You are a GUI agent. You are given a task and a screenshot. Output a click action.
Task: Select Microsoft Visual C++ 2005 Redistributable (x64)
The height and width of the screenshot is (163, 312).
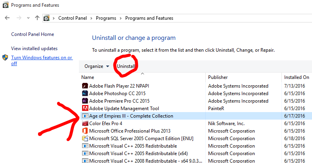138,154
